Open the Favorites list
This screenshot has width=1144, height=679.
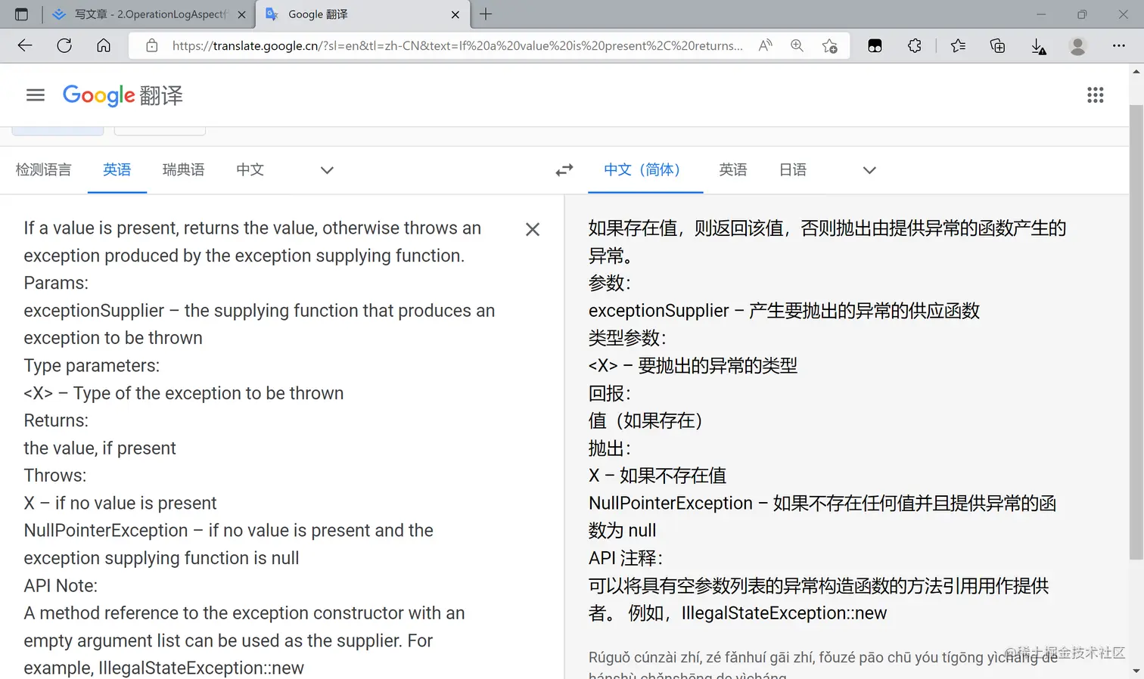point(958,45)
